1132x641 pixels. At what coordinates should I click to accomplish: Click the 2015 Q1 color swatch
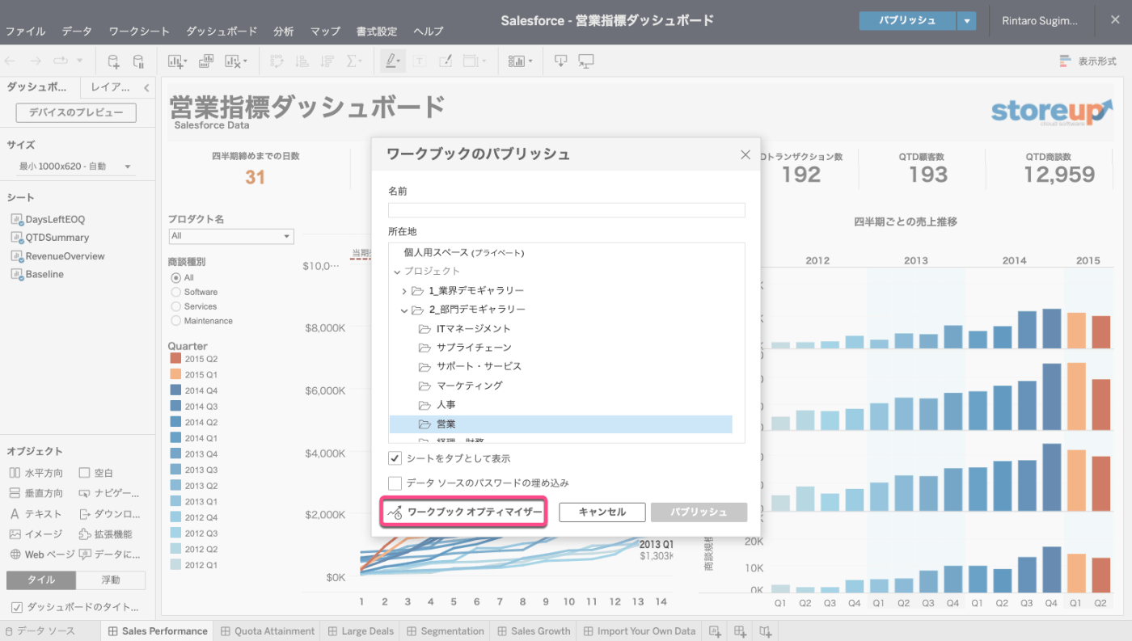(175, 374)
